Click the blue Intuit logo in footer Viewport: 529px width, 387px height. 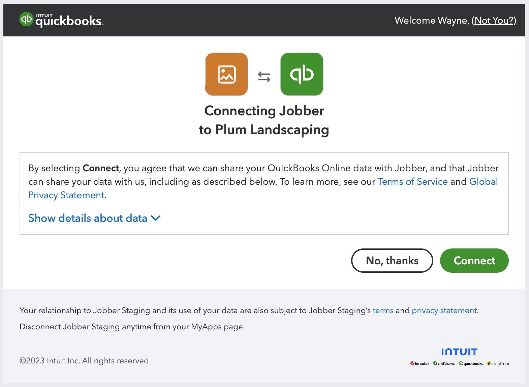click(459, 352)
